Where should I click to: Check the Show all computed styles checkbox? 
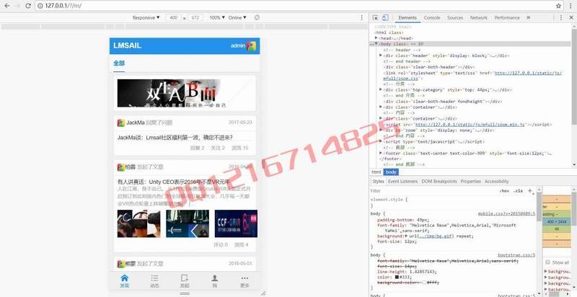547,262
